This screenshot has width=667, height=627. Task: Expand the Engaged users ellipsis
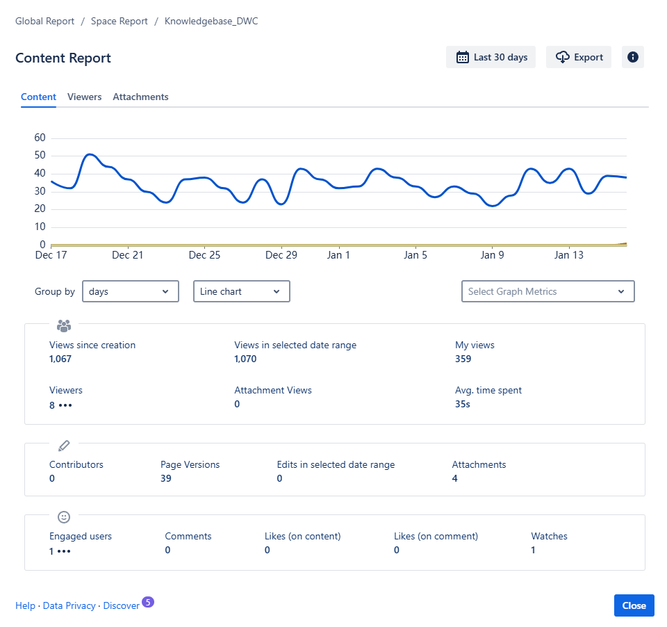point(65,551)
